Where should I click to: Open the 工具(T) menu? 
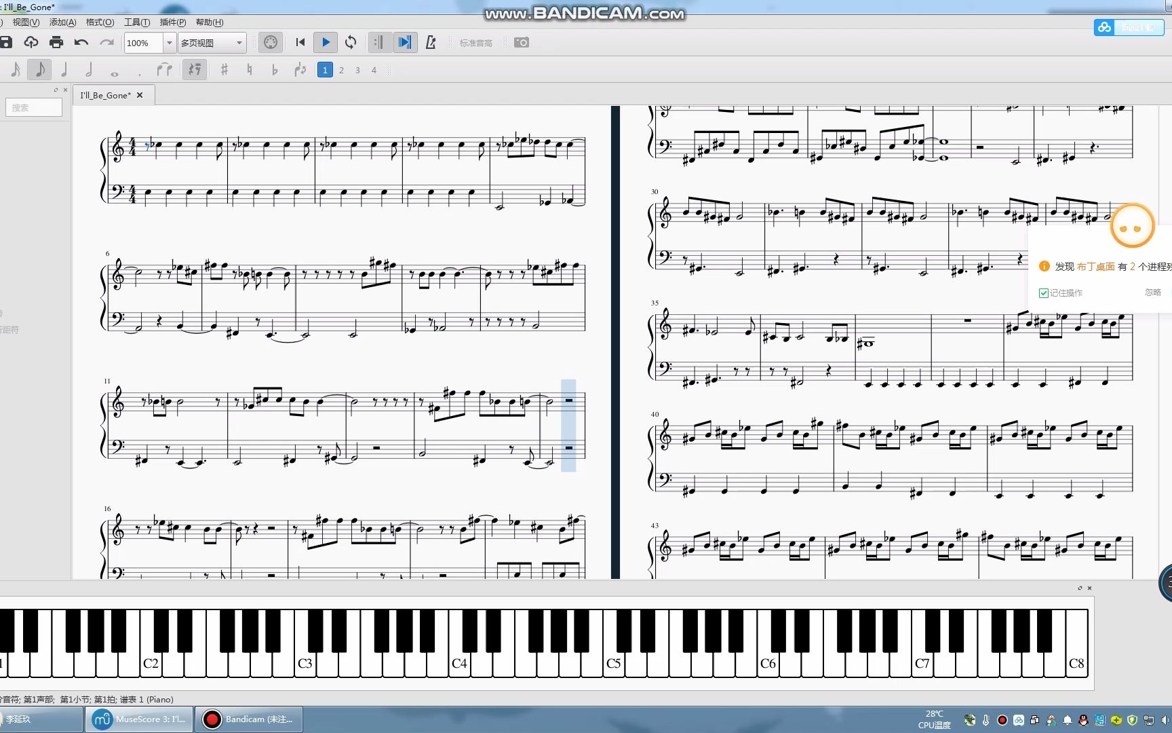[137, 22]
